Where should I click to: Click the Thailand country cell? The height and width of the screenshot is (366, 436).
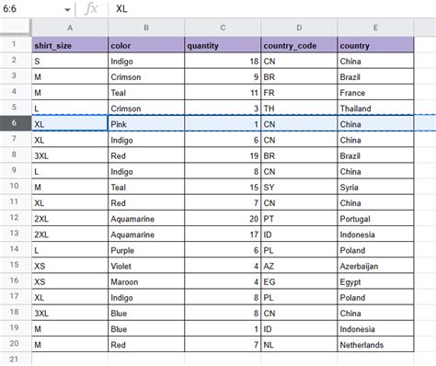click(375, 109)
